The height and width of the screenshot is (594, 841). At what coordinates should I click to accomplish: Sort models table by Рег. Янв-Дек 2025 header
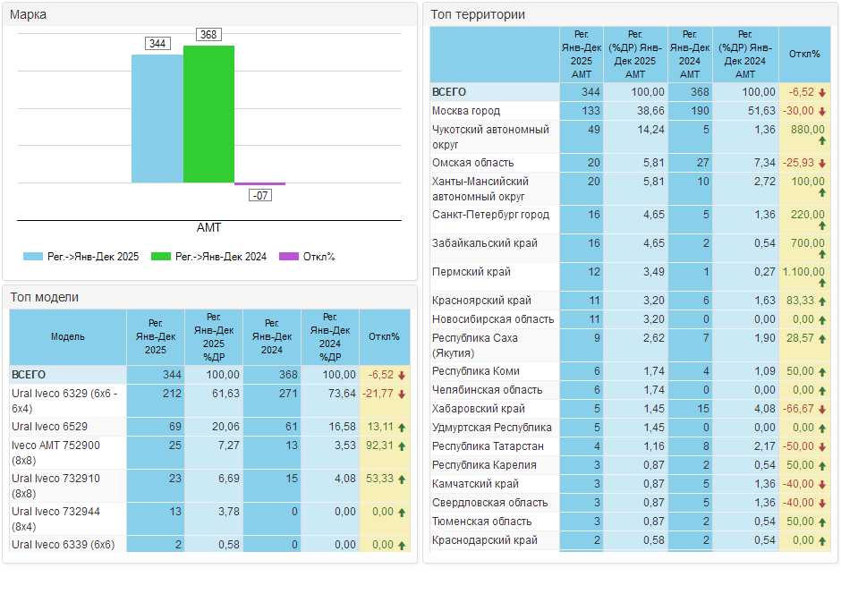pos(156,336)
